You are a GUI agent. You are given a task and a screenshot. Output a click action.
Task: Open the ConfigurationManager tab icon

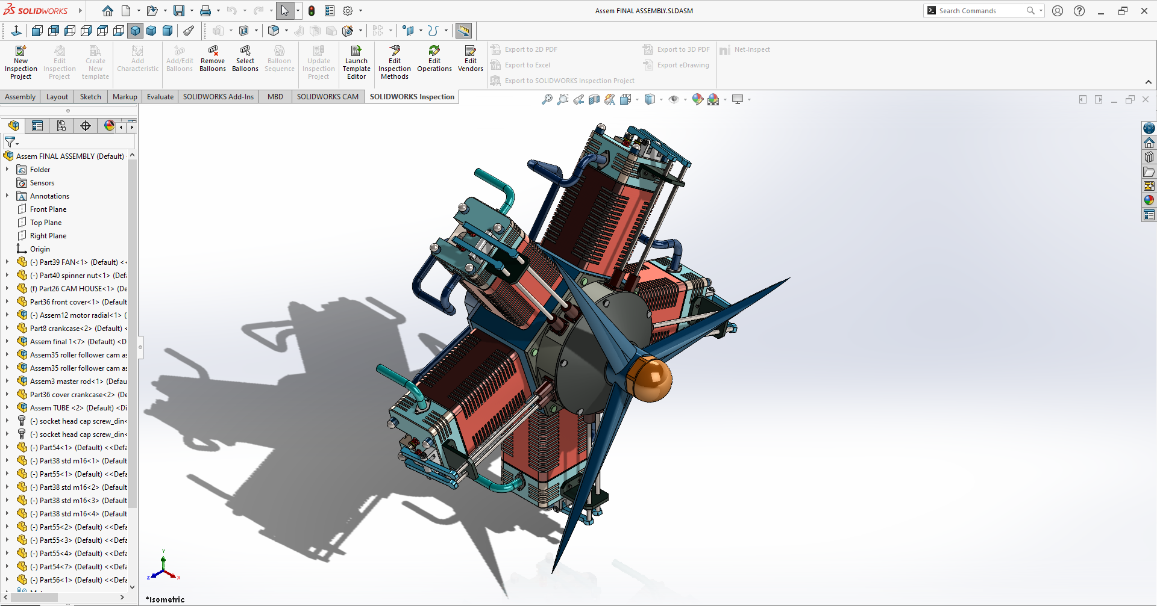[61, 126]
